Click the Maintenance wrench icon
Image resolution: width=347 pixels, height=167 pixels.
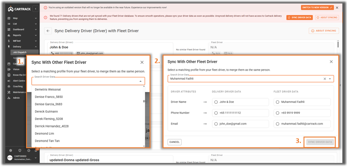click(9, 92)
